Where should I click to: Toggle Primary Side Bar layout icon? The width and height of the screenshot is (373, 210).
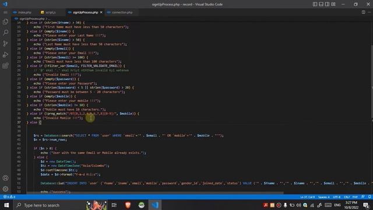[315, 4]
